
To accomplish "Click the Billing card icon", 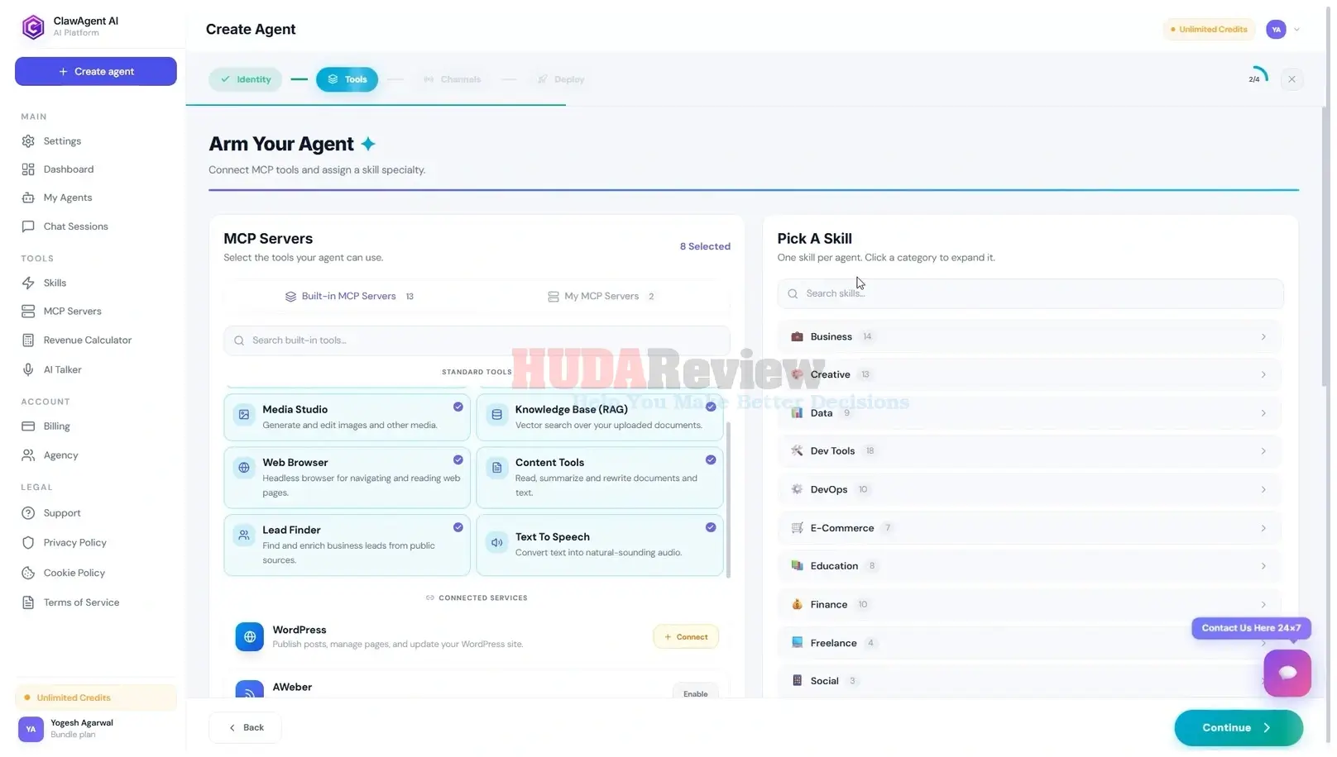I will (28, 426).
